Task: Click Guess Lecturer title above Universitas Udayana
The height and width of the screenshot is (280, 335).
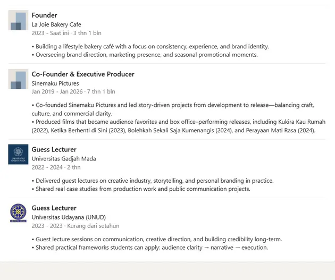Action: pos(54,208)
